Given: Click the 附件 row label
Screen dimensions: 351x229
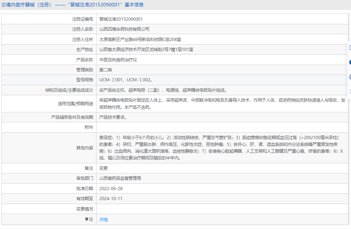Looking at the screenshot, I should (x=89, y=127).
